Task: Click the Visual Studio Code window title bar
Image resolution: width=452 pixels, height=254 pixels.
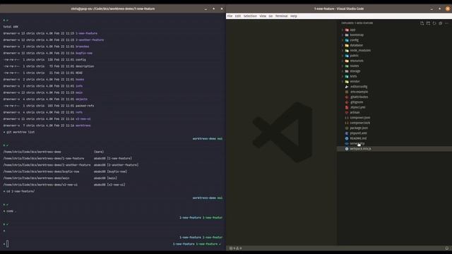Action: click(x=339, y=8)
